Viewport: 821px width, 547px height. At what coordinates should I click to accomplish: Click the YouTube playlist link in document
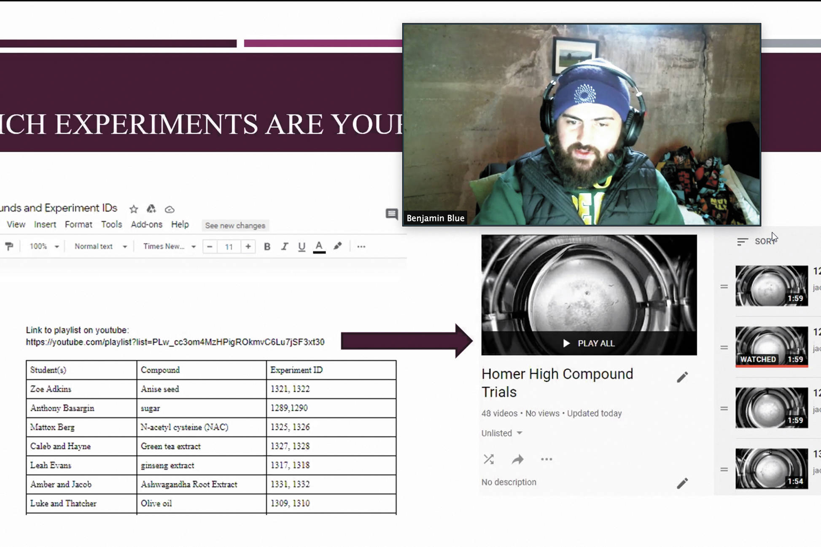(x=175, y=342)
